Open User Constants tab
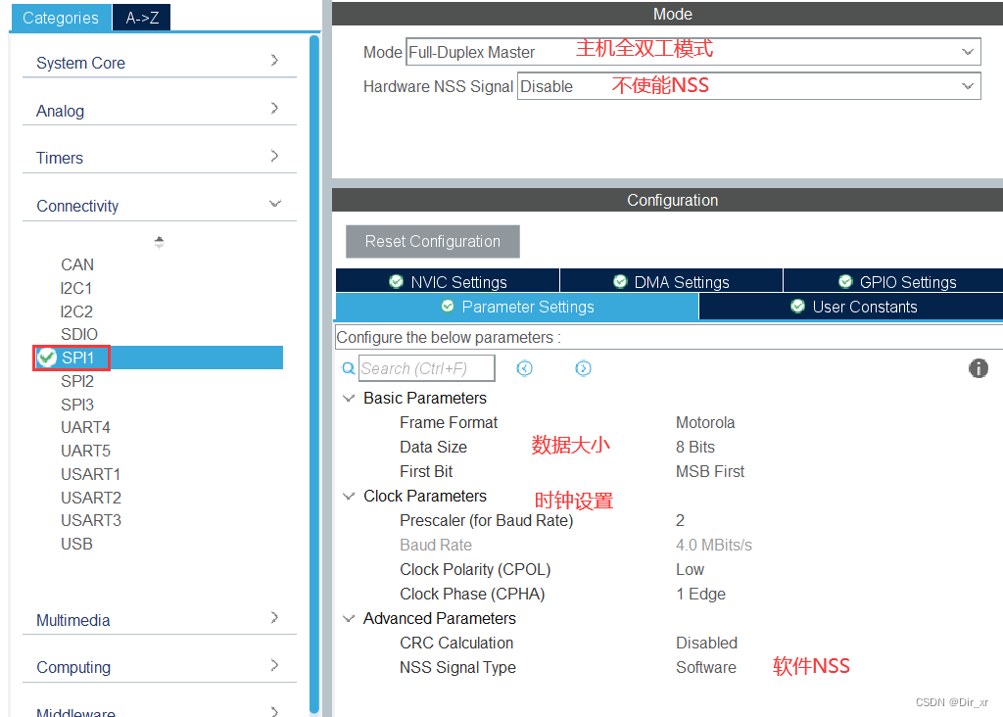The width and height of the screenshot is (1003, 717). coord(851,307)
